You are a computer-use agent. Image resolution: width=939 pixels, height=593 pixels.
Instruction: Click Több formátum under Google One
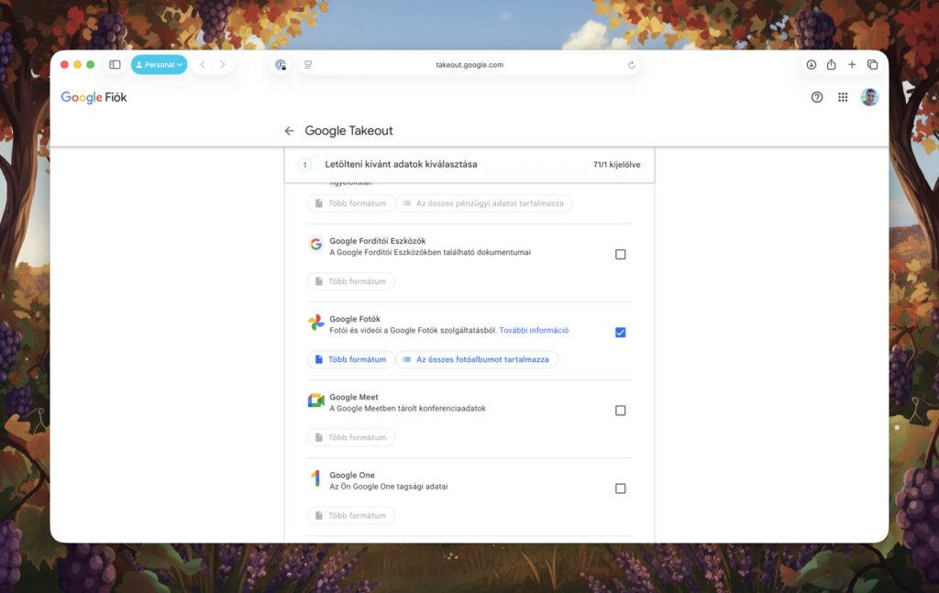(351, 515)
